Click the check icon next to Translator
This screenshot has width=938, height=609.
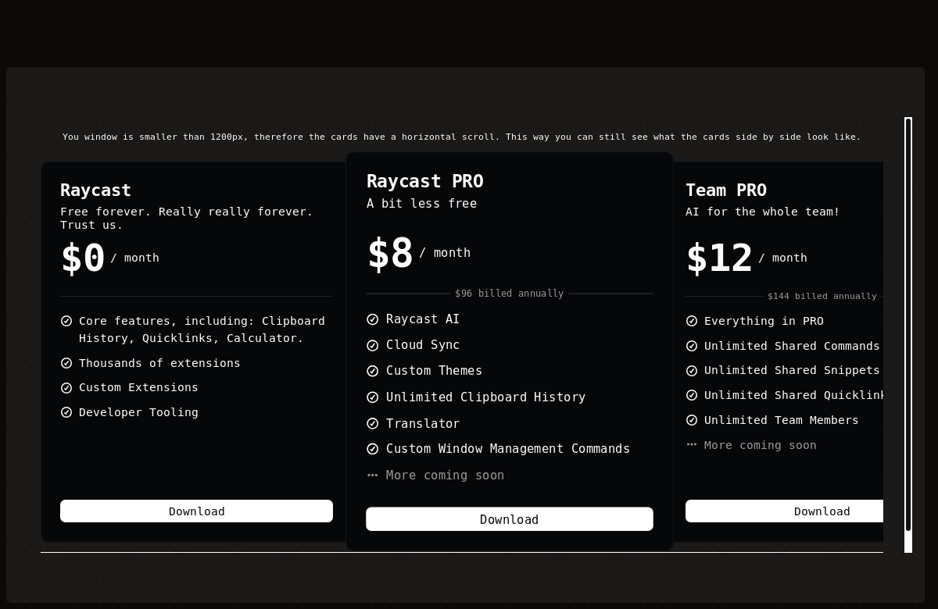pos(373,423)
